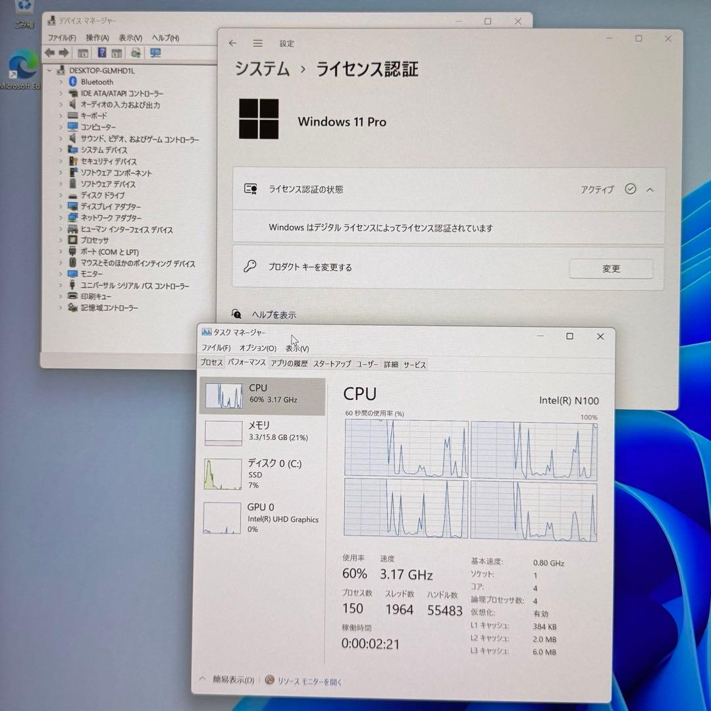Open the 操作(A) menu in Device Manager
The width and height of the screenshot is (711, 711).
coord(97,38)
